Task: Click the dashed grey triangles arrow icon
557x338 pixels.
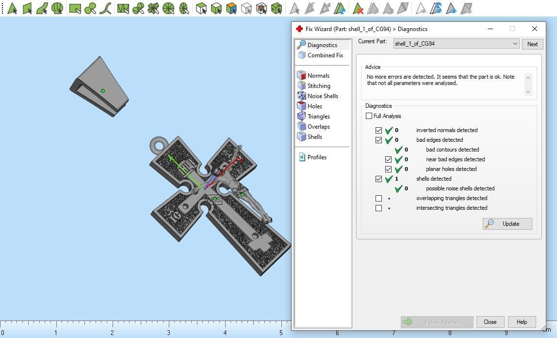Action: coord(373,8)
